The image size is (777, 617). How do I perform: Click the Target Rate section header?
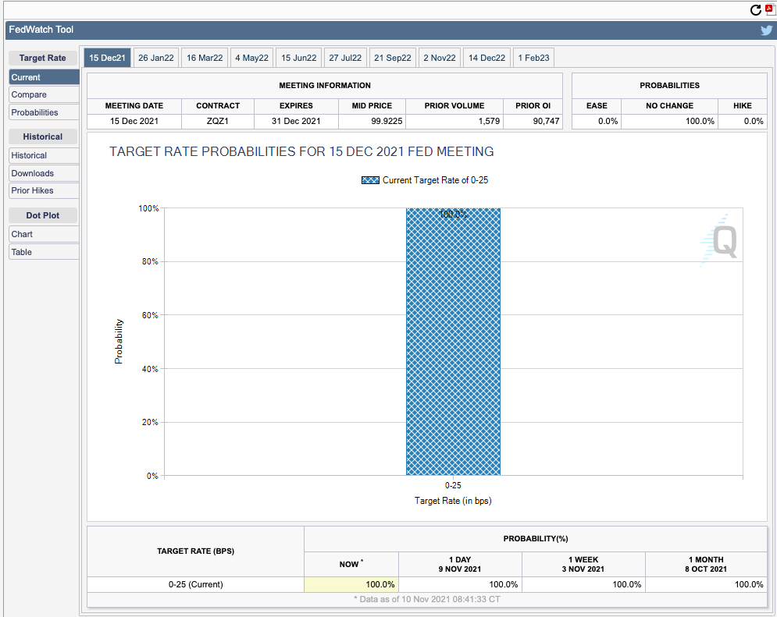pos(43,58)
